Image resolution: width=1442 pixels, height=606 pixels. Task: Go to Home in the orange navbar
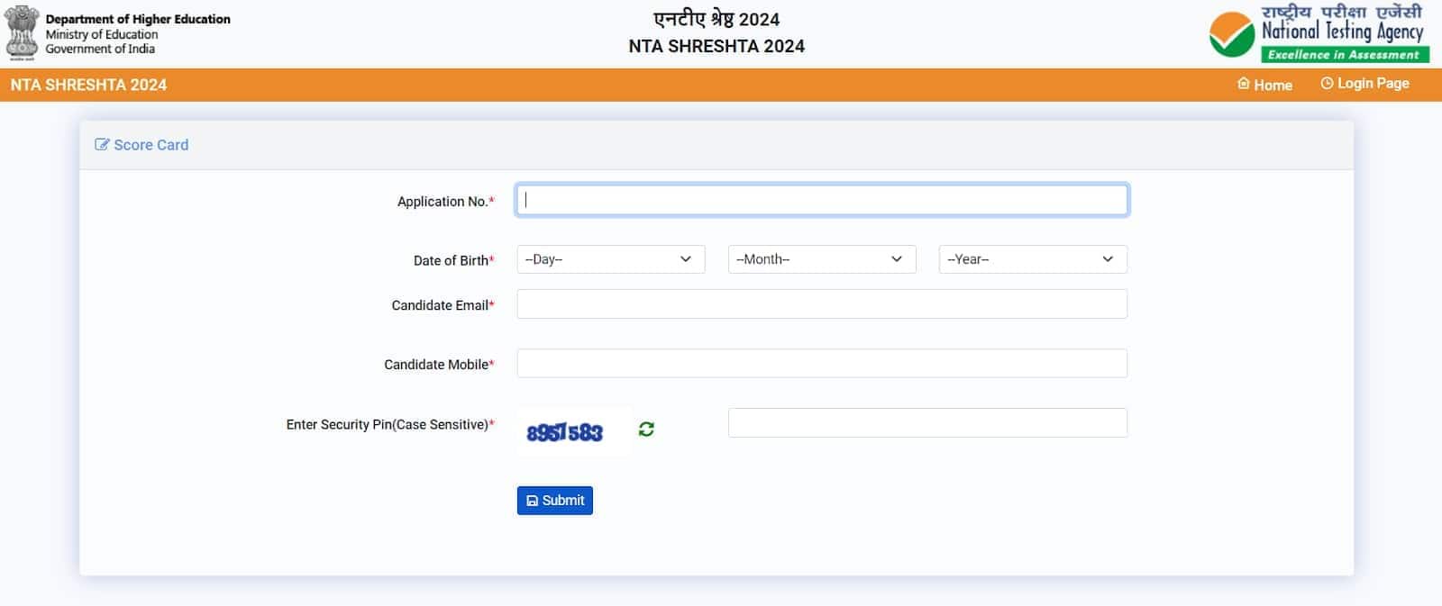[x=1272, y=85]
